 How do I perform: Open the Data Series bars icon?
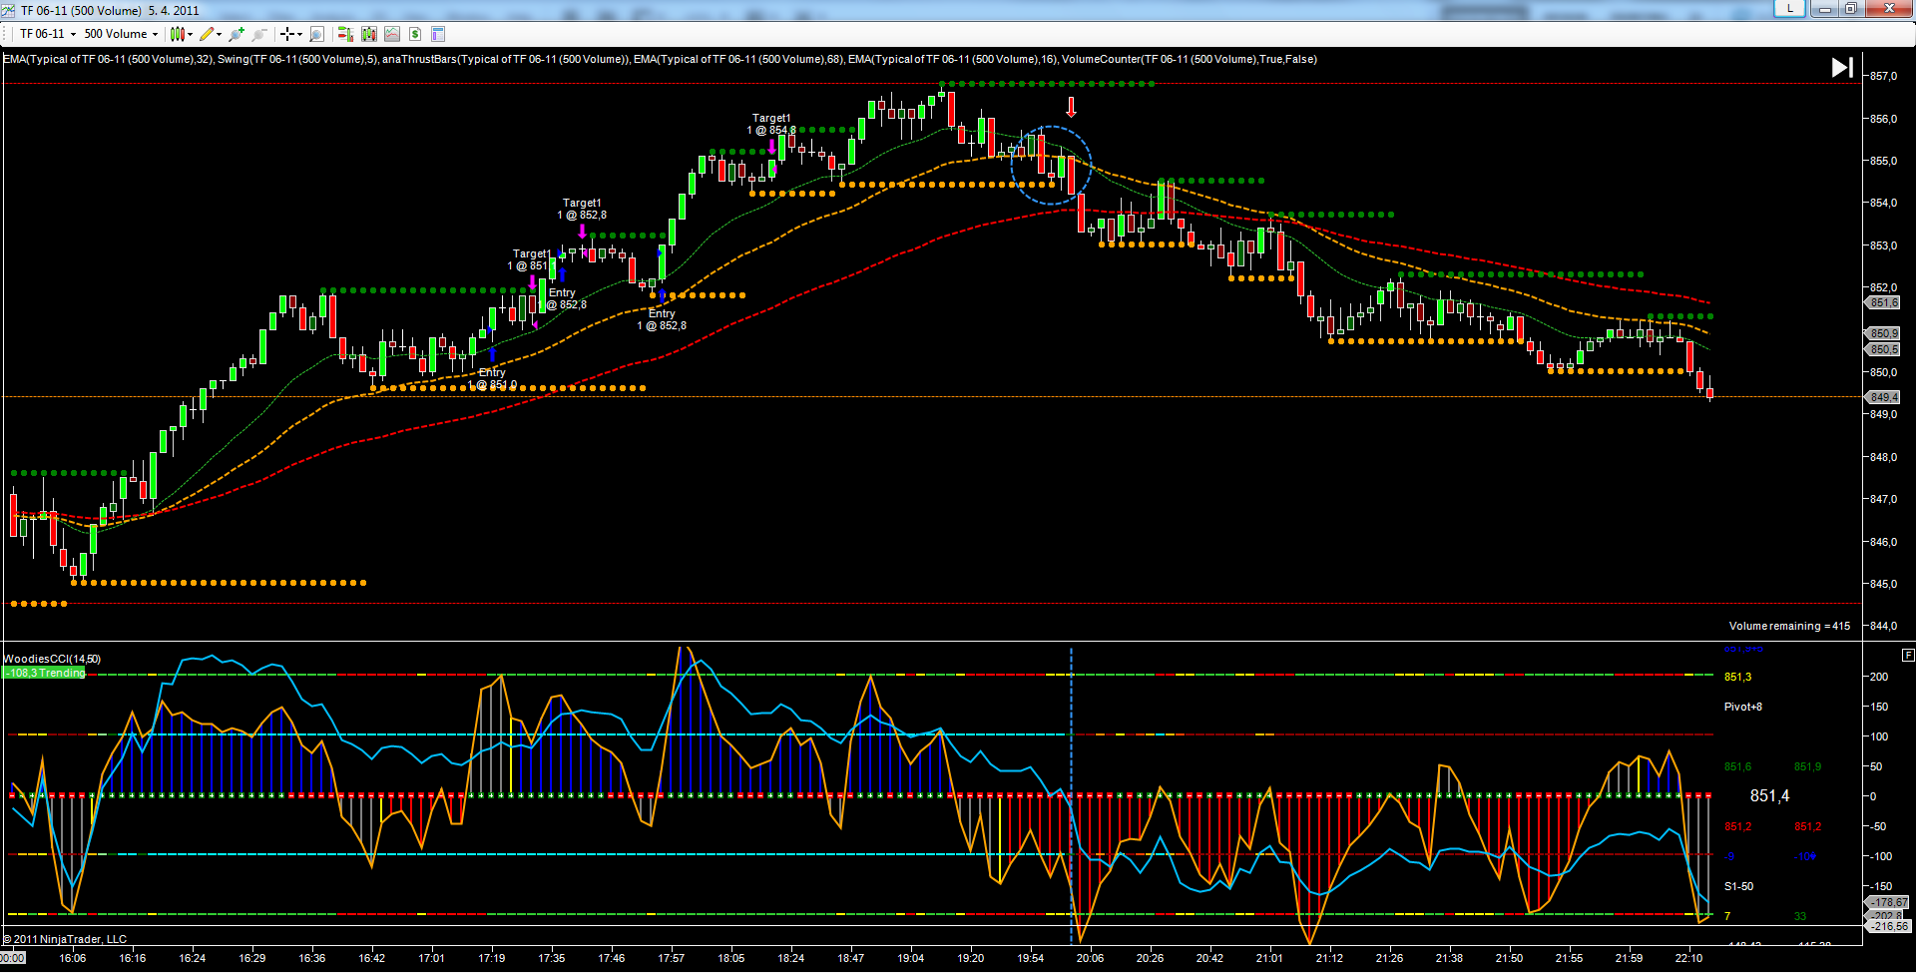[369, 34]
